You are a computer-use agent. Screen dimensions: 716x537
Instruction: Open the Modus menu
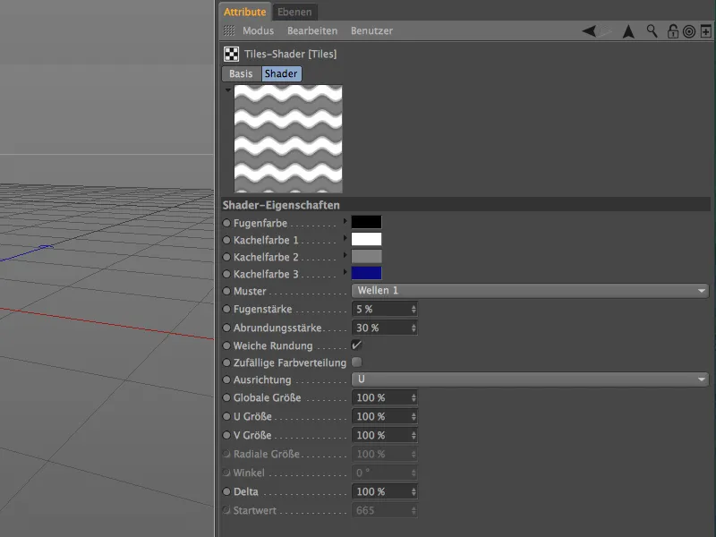click(x=258, y=30)
